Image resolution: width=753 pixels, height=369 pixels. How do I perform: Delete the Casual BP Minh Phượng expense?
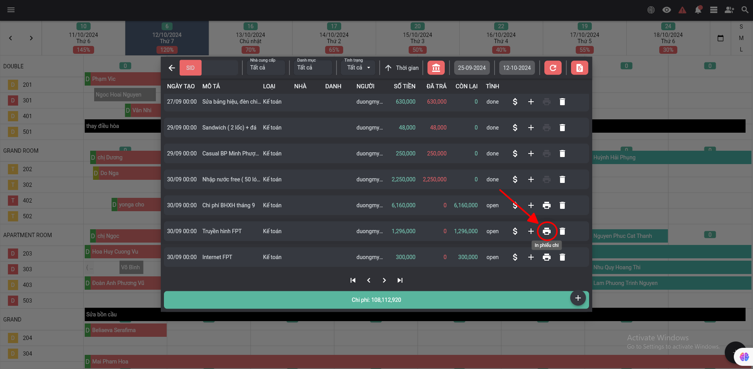click(x=562, y=153)
